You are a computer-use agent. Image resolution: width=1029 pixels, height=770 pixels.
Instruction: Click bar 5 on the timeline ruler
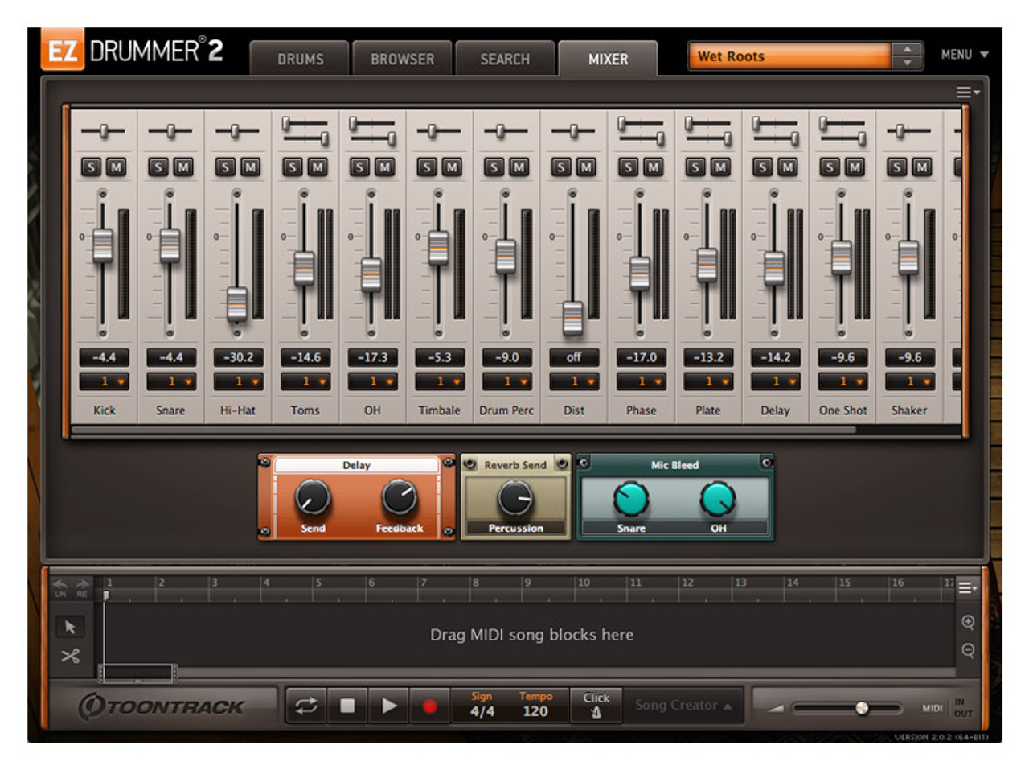(318, 583)
